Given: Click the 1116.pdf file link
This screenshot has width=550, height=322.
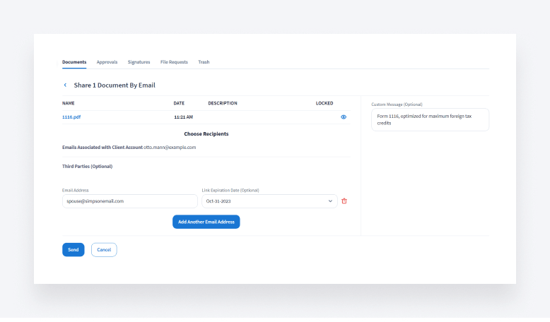Looking at the screenshot, I should click(71, 117).
